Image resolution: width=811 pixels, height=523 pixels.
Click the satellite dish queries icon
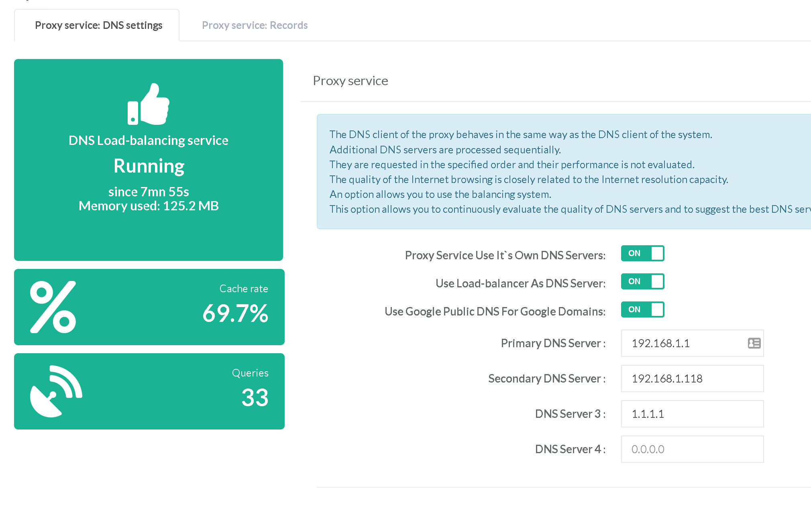tap(56, 391)
